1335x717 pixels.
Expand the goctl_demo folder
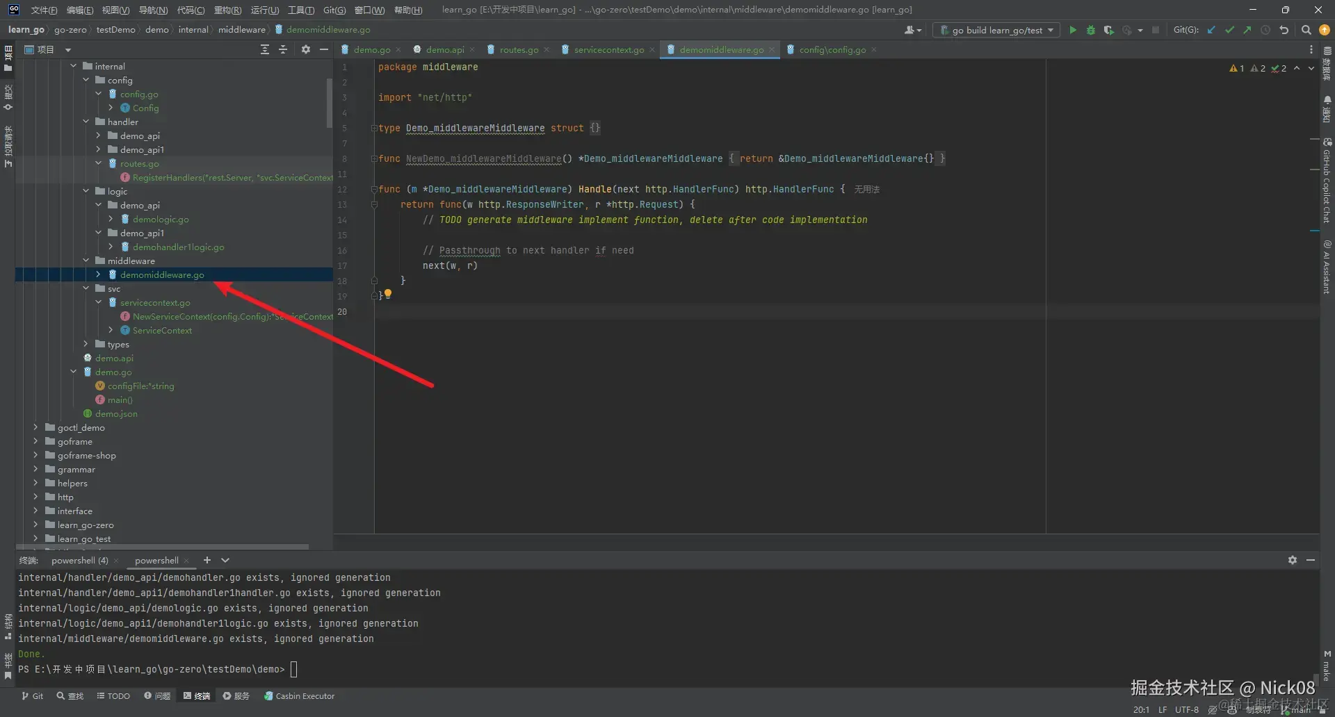pos(35,427)
